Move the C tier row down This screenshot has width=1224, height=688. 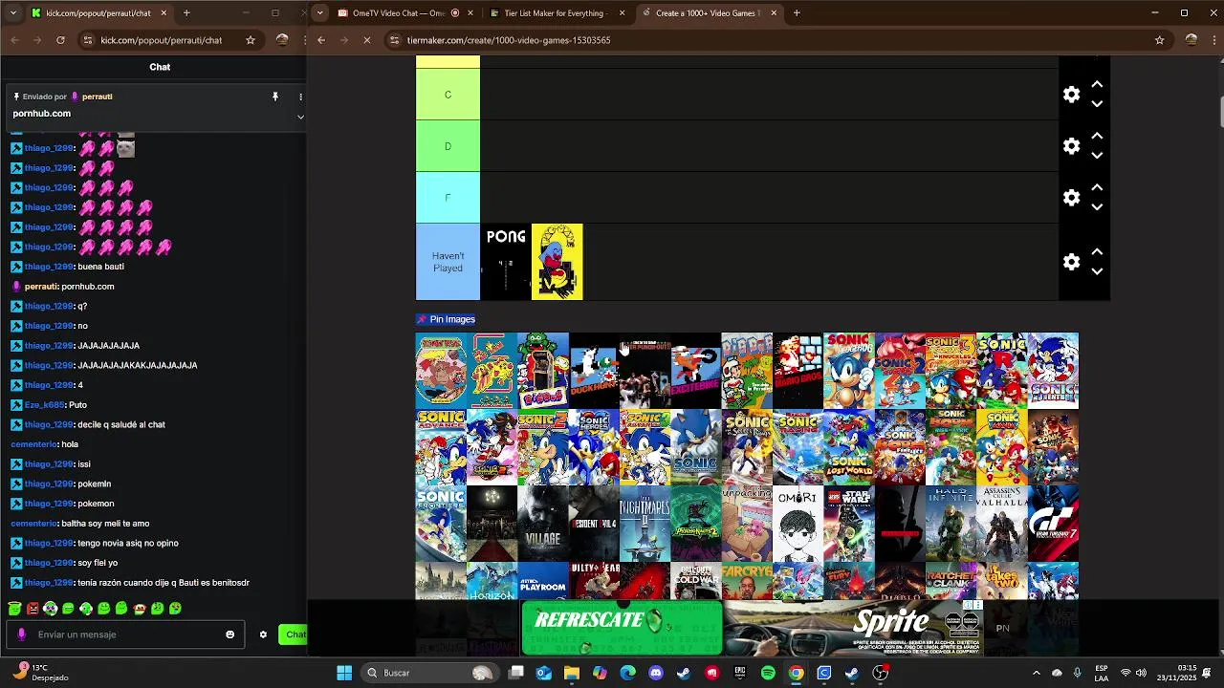coord(1097,104)
